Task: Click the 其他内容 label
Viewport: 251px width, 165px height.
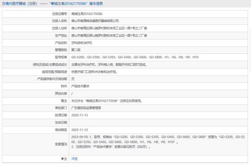Action: click(x=61, y=93)
